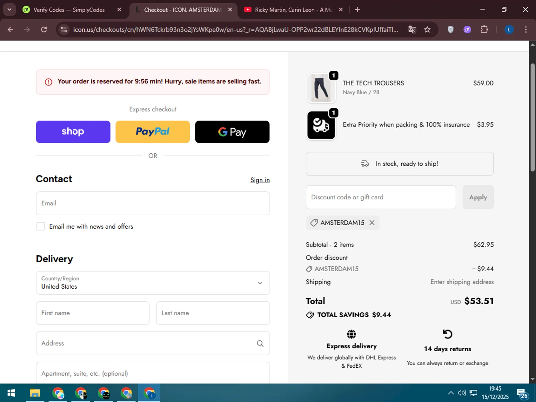Open the purple extension icon
Viewport: 536px width, 402px height.
[467, 30]
